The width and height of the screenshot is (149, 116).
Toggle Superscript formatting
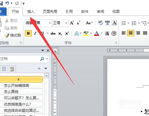coord(67,33)
